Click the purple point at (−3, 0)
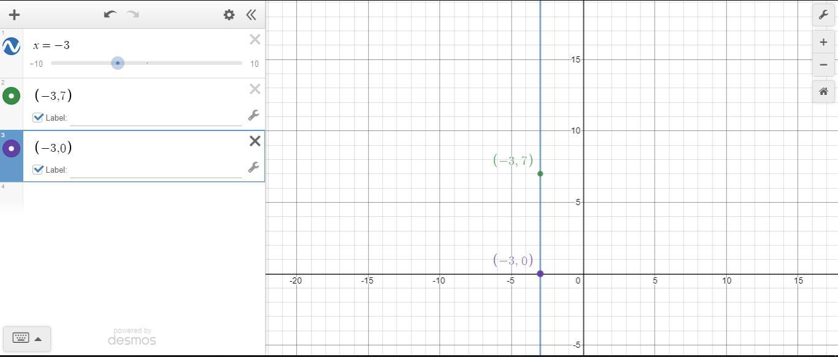This screenshot has width=838, height=357. (540, 274)
